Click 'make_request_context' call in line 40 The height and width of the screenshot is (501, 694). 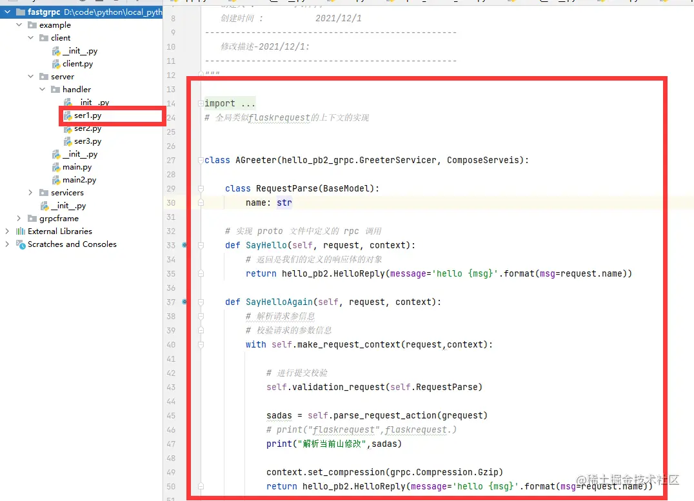point(349,344)
